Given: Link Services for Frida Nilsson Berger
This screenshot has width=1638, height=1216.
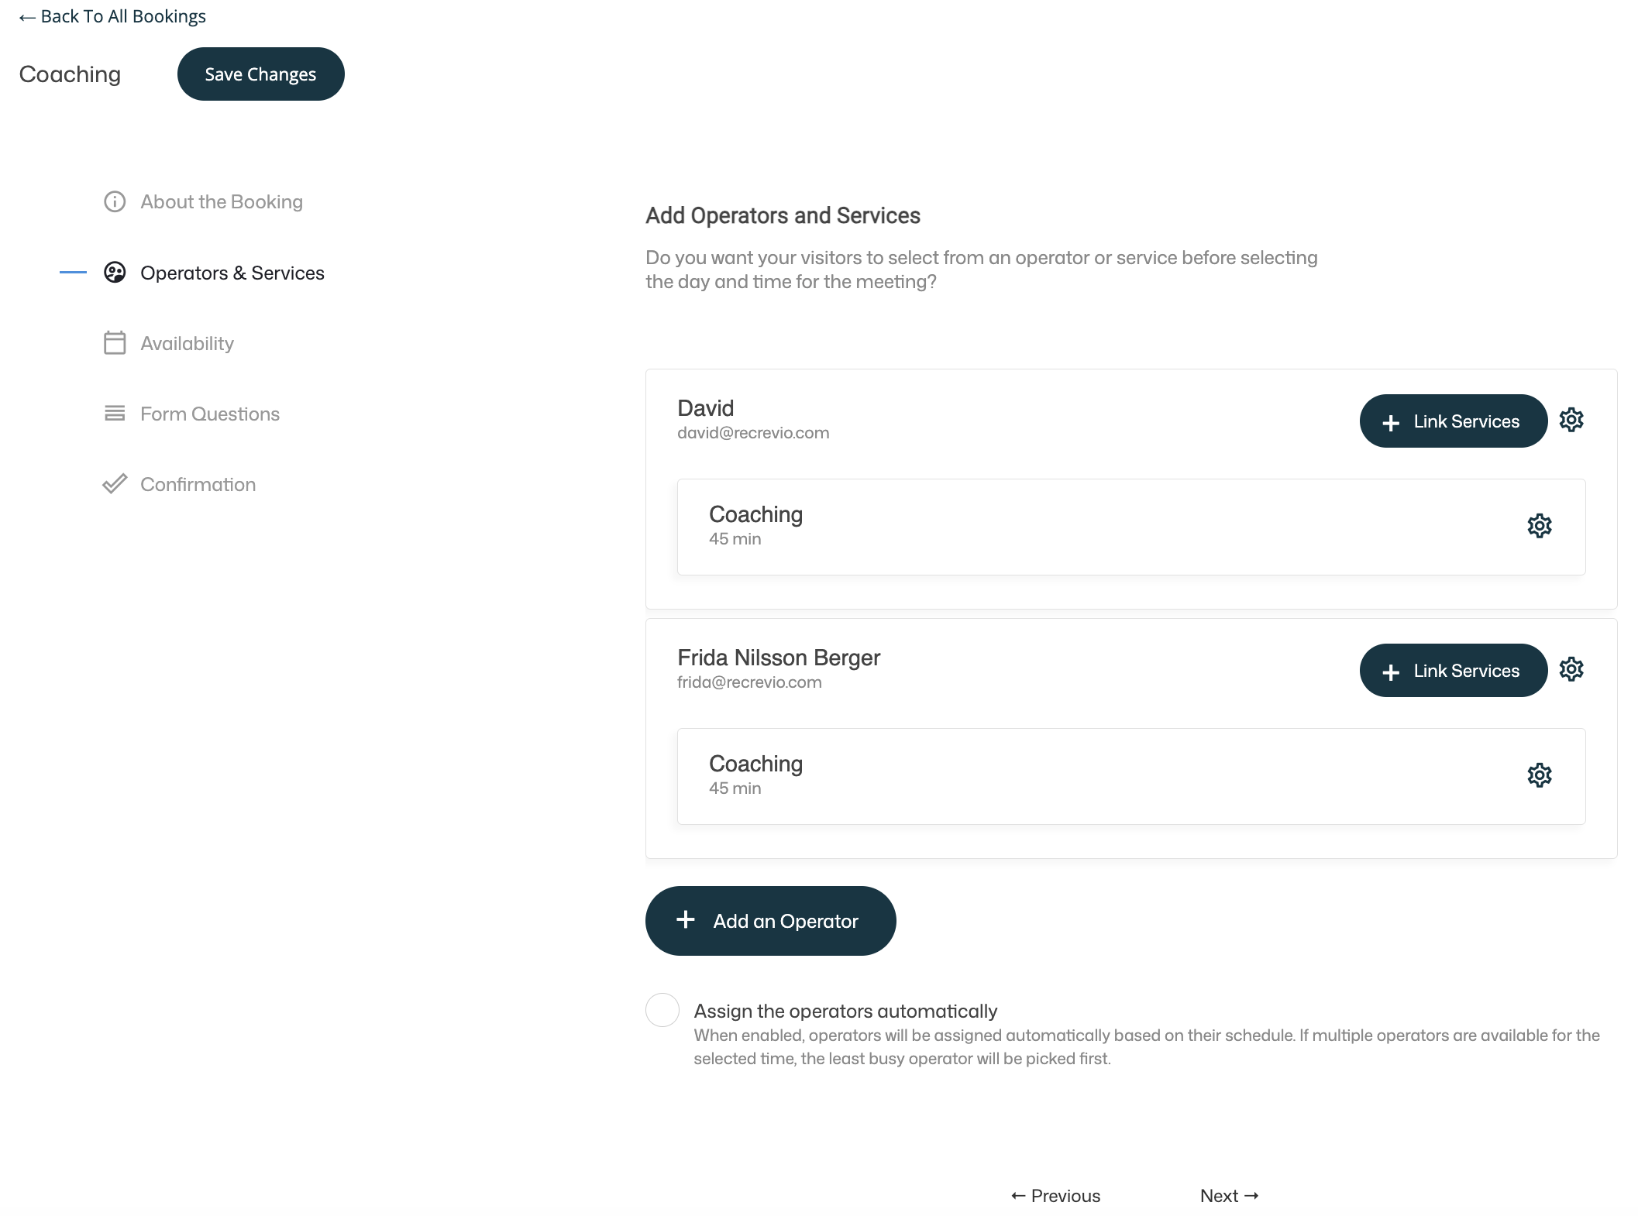Looking at the screenshot, I should click(x=1453, y=671).
